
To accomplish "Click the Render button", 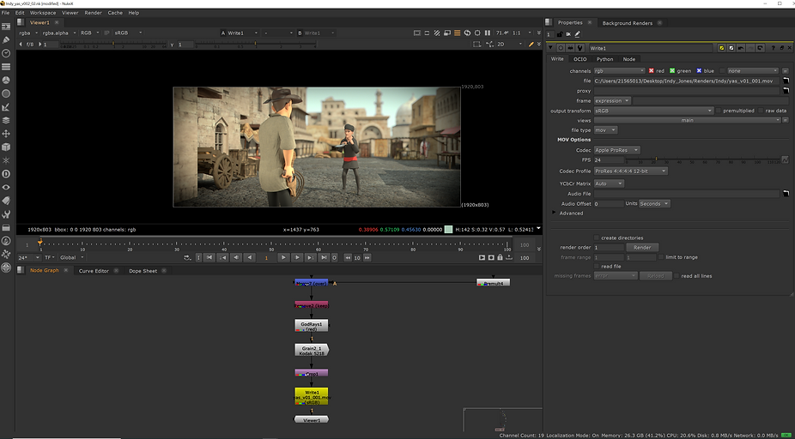I will tap(642, 248).
